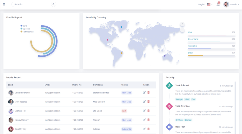Click the search magnifier icon

pyautogui.click(x=54, y=4)
